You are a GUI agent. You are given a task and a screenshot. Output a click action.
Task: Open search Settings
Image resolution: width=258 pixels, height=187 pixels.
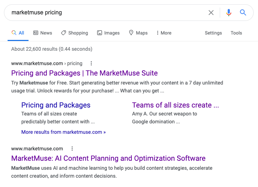click(213, 33)
